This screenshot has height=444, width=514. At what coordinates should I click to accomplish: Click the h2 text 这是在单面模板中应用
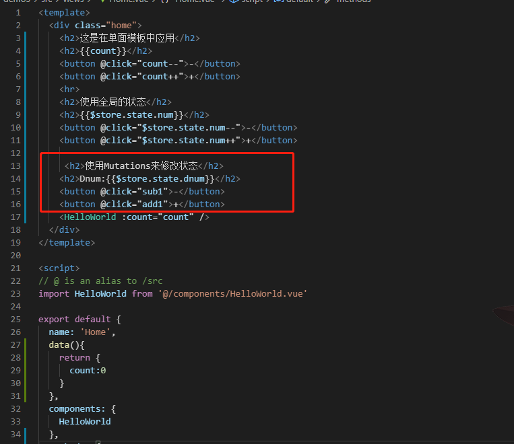[x=127, y=38]
